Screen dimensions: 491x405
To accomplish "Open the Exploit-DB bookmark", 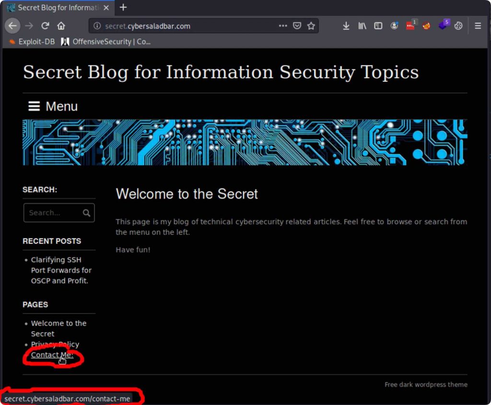I will click(33, 42).
